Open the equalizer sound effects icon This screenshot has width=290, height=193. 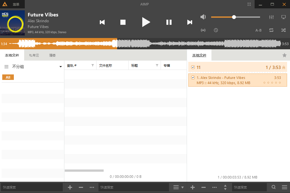click(271, 17)
